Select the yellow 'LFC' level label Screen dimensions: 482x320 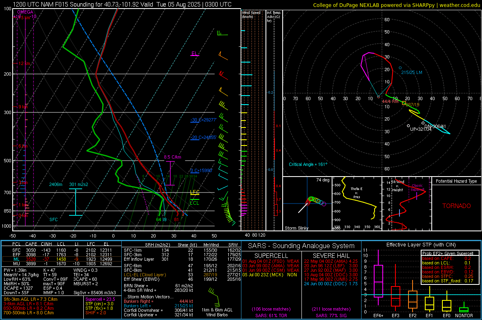pyautogui.click(x=194, y=192)
